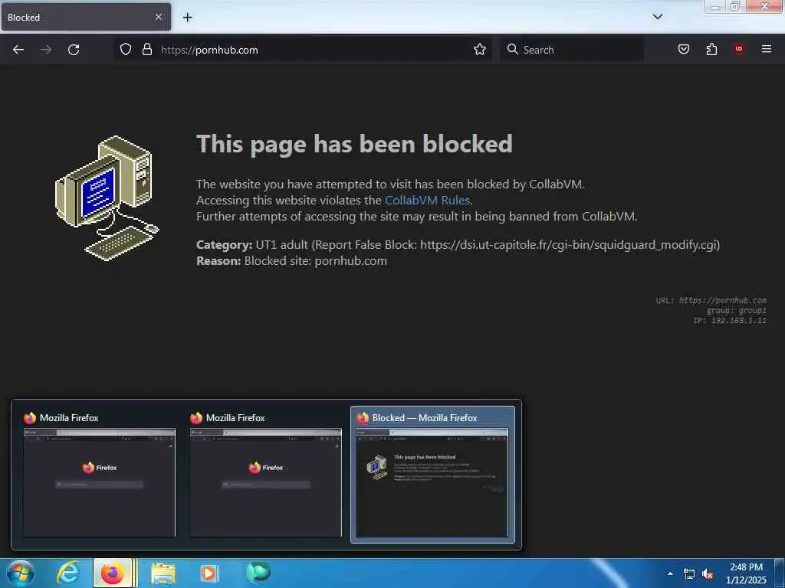Launch Internet Explorer from taskbar
Viewport: 785px width, 588px height.
click(x=68, y=573)
